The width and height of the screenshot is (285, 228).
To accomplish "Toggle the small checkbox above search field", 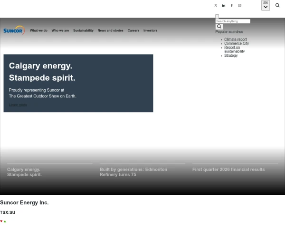I will (217, 17).
